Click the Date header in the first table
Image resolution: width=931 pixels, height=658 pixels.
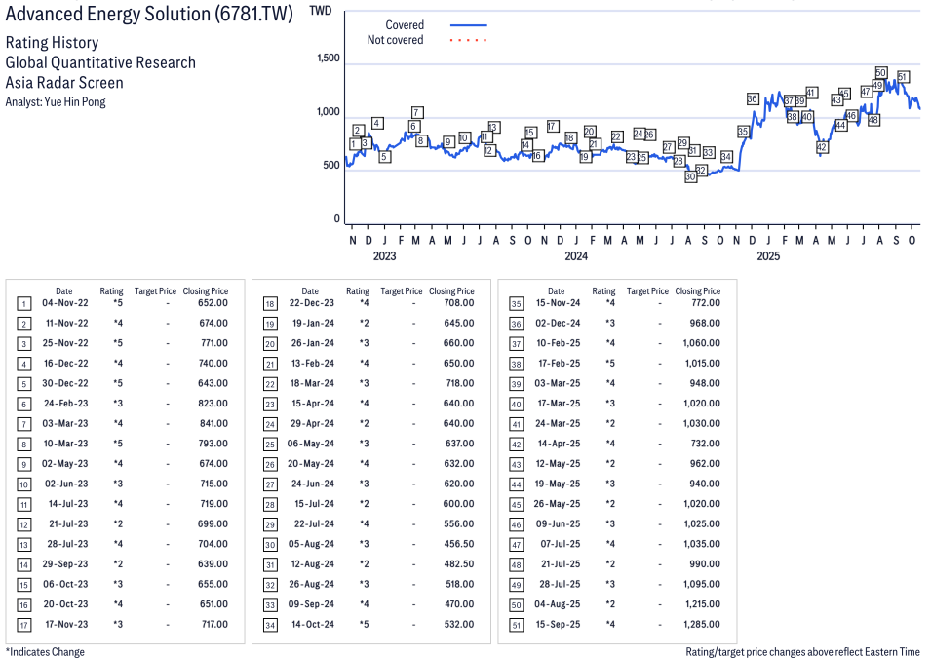pos(63,290)
